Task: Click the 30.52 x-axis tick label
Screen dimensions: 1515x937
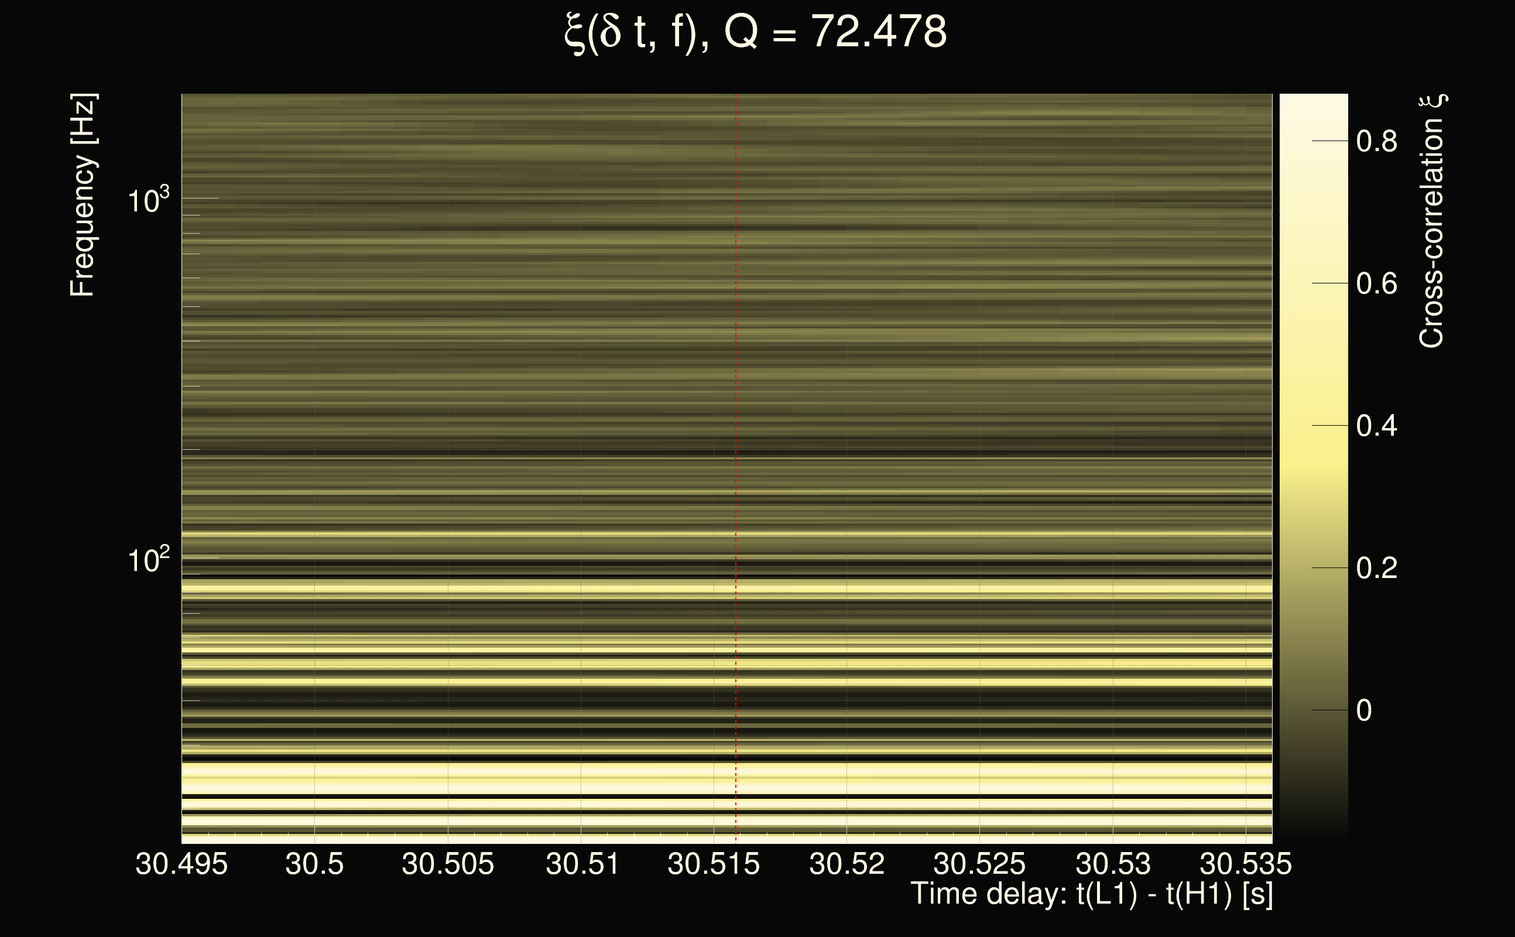Action: pos(846,864)
